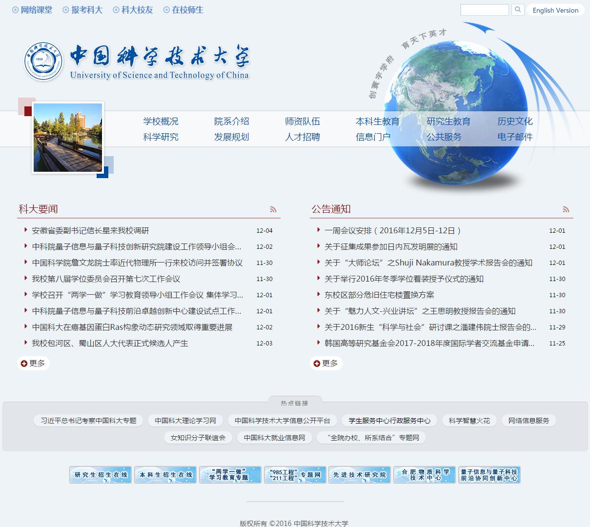Open the 院系介绍 menu item
The height and width of the screenshot is (527, 590).
[232, 121]
